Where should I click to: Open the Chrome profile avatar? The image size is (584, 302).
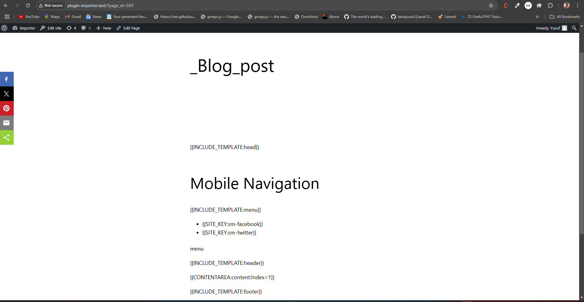(567, 5)
